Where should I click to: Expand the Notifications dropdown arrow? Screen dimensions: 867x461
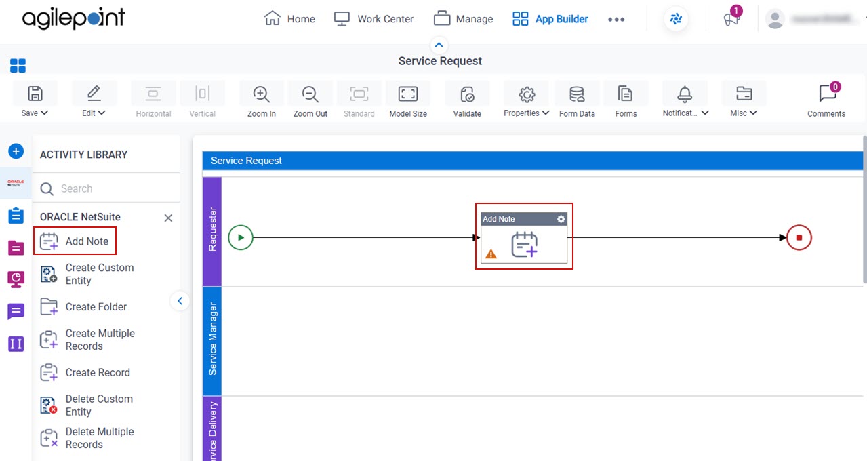(705, 113)
